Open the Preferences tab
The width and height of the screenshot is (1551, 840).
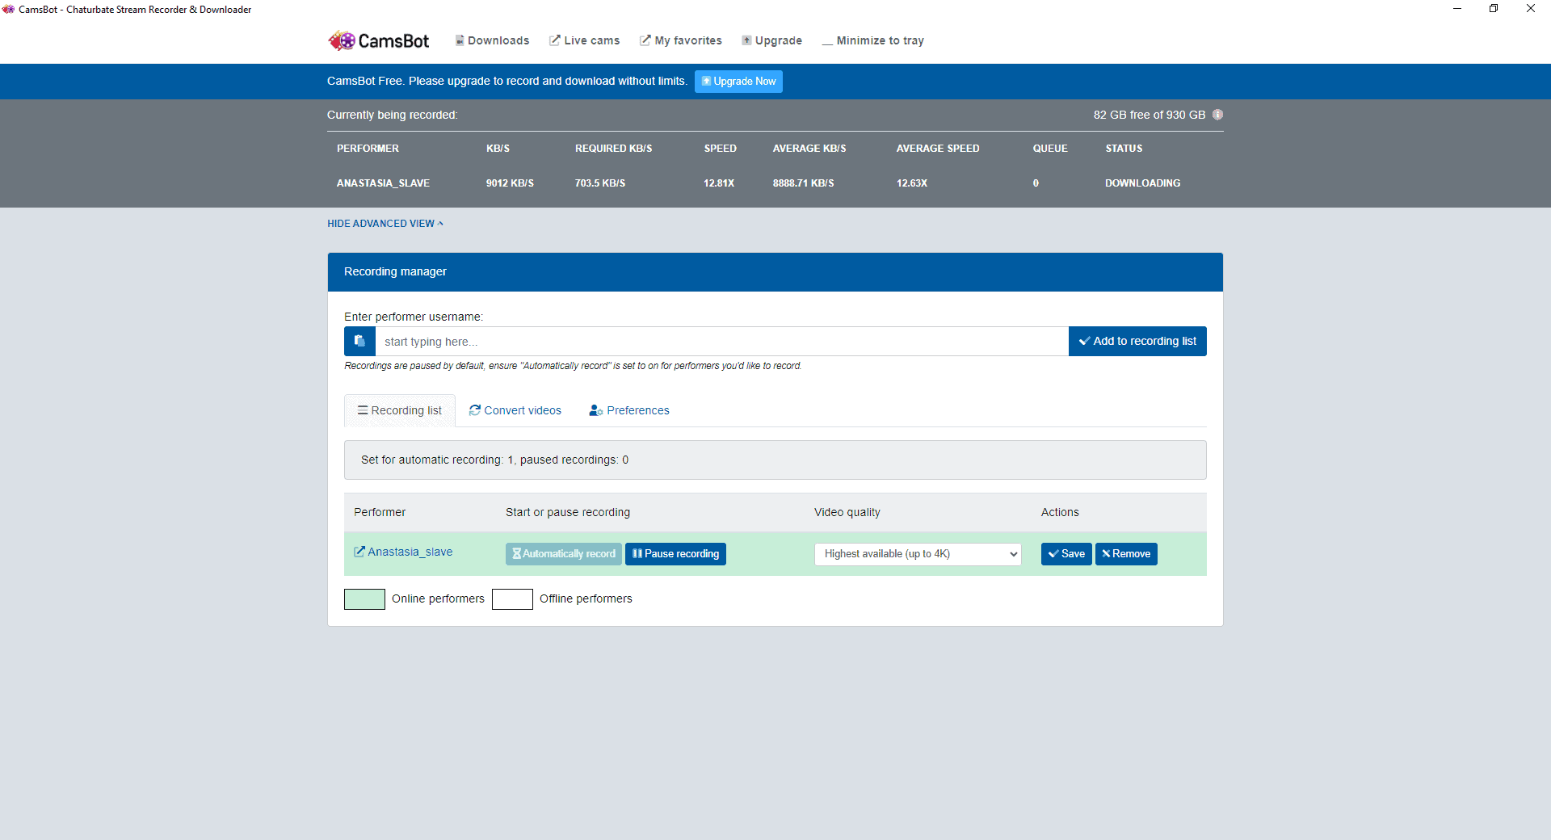(629, 410)
